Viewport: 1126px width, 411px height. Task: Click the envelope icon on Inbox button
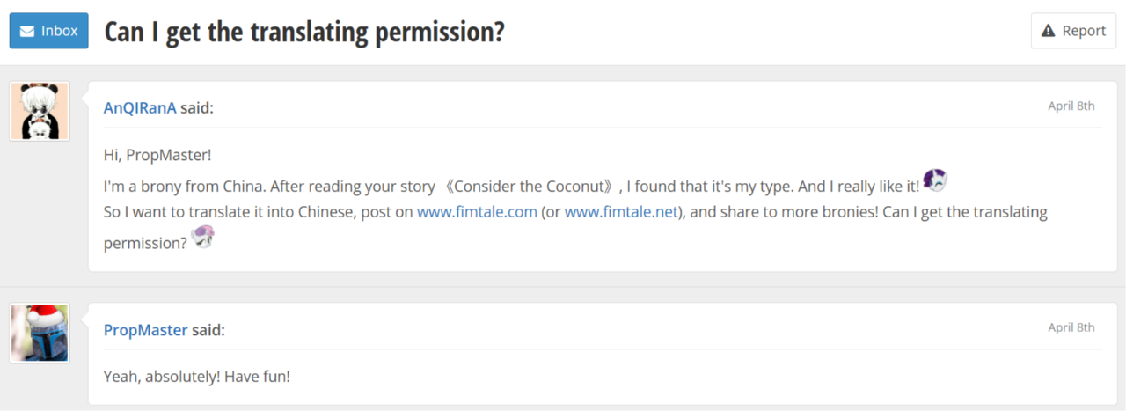[x=27, y=31]
